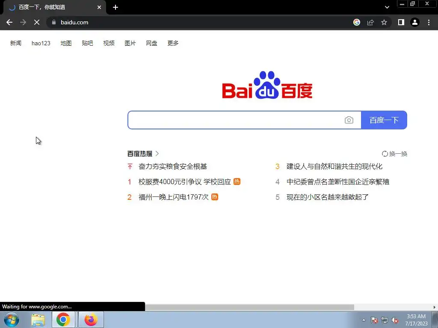
Task: Open the Action Center flag icon
Action: point(374,320)
